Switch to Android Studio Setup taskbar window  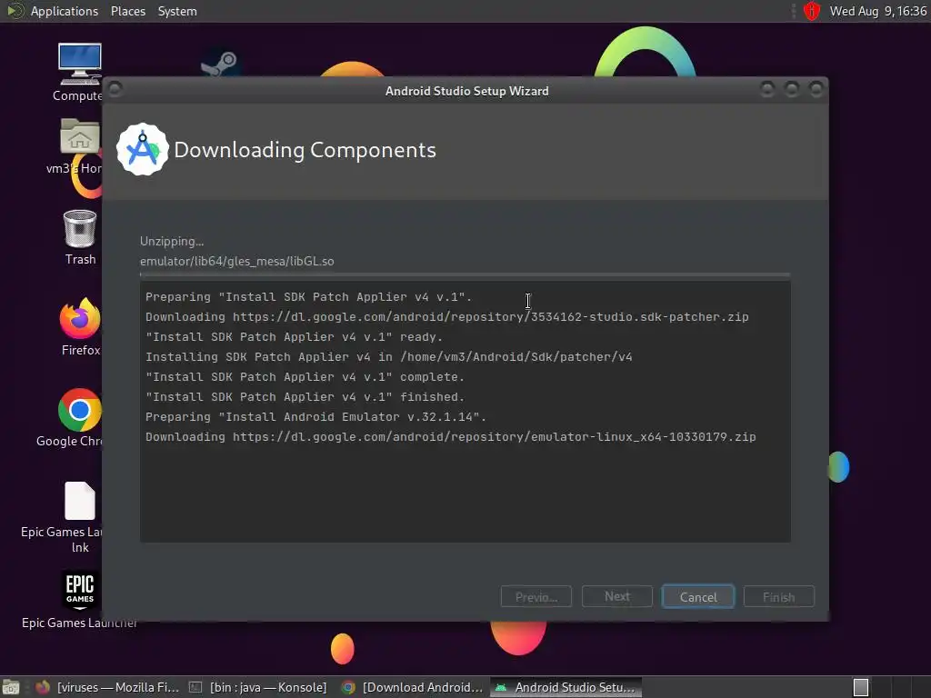[566, 687]
